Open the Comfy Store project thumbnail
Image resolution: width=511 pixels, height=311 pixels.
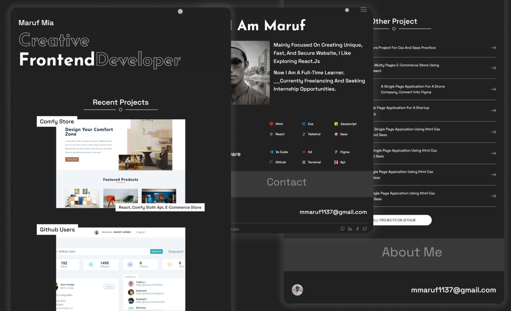point(121,163)
